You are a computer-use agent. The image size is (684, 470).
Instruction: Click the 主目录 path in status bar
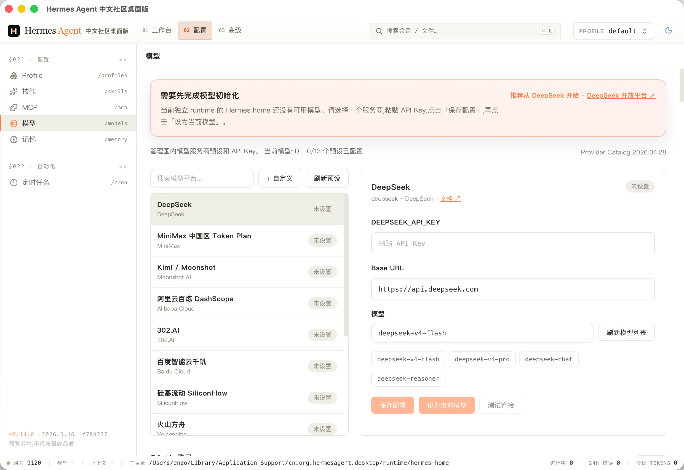[289, 463]
